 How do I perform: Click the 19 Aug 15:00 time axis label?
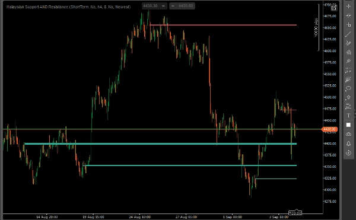(93, 217)
